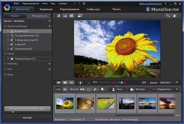Open the Шкала zoom dropdown
Image resolution: width=184 pixels, height=124 pixels.
[169, 82]
